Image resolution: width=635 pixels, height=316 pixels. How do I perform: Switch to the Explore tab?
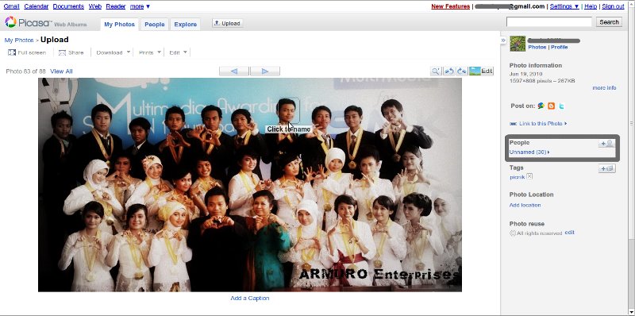tap(186, 25)
